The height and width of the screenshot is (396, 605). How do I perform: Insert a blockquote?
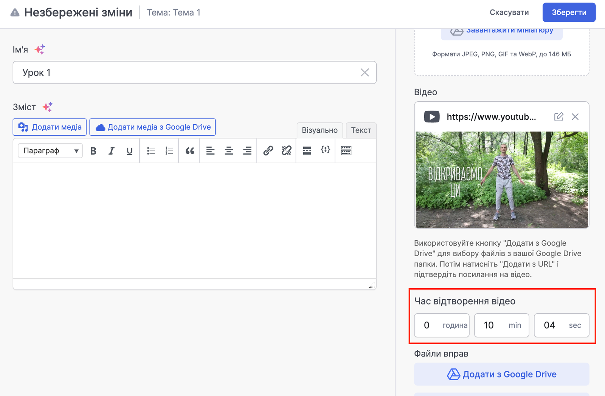pos(190,151)
